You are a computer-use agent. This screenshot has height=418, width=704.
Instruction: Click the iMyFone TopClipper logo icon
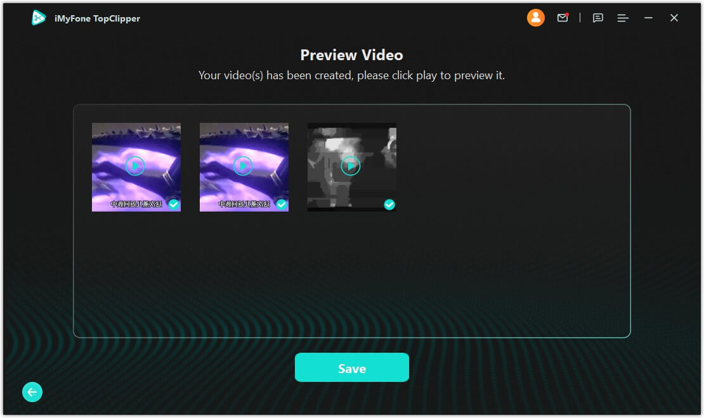click(39, 18)
